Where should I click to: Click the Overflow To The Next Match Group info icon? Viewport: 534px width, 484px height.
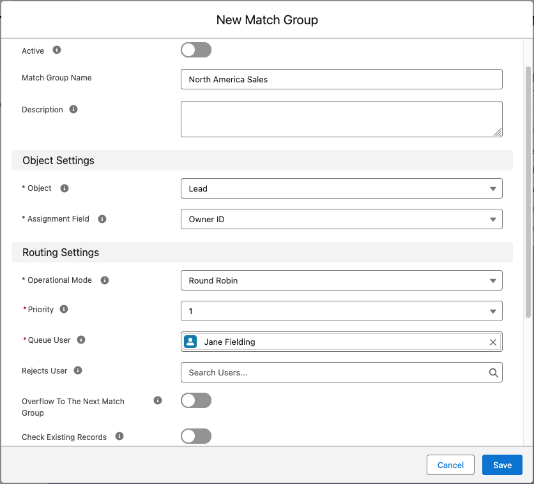pyautogui.click(x=158, y=400)
